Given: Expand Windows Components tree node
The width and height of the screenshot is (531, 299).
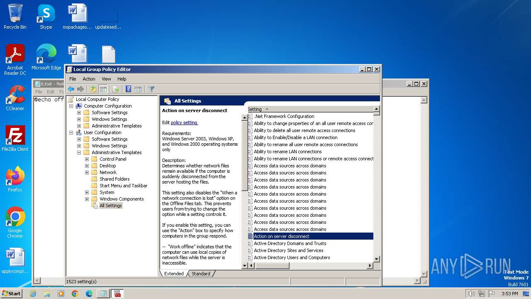Looking at the screenshot, I should [x=87, y=199].
